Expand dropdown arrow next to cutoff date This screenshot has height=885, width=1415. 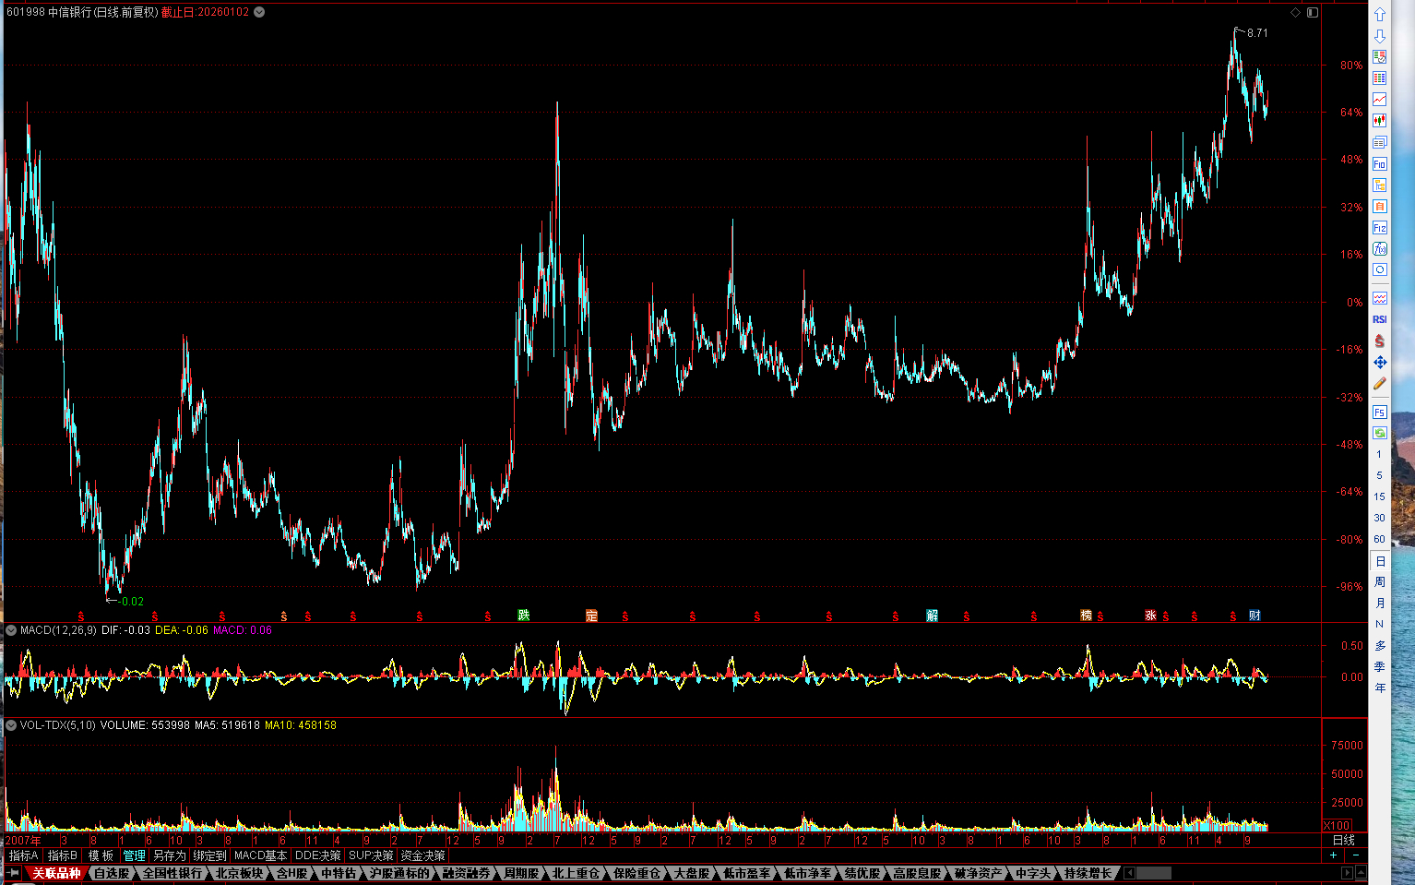pyautogui.click(x=259, y=12)
